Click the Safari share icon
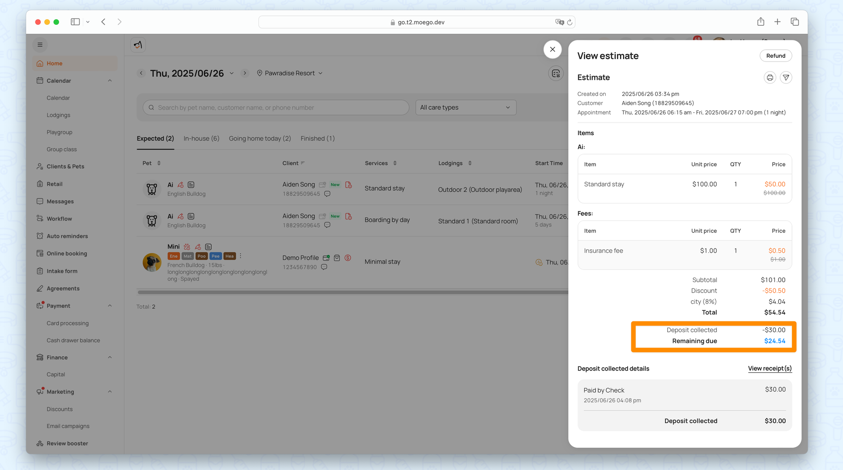843x470 pixels. click(760, 22)
